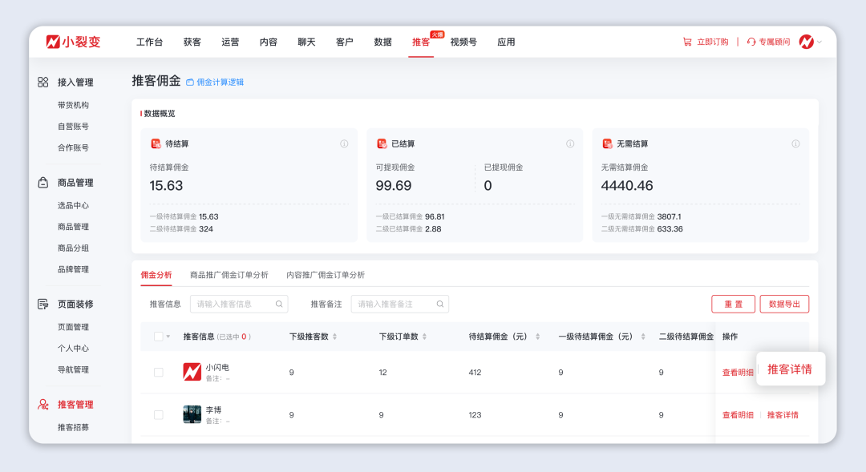The height and width of the screenshot is (472, 866).
Task: Check the checkbox for 李博 row
Action: coord(157,414)
